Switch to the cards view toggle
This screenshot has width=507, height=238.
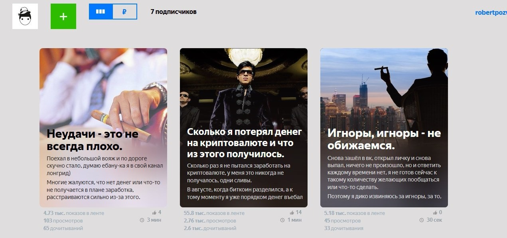click(101, 12)
